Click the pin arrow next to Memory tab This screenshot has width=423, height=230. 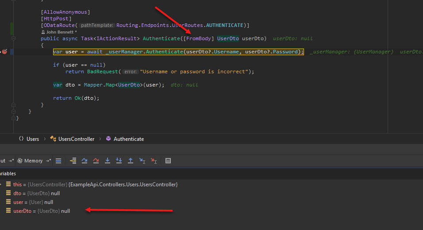coord(49,161)
